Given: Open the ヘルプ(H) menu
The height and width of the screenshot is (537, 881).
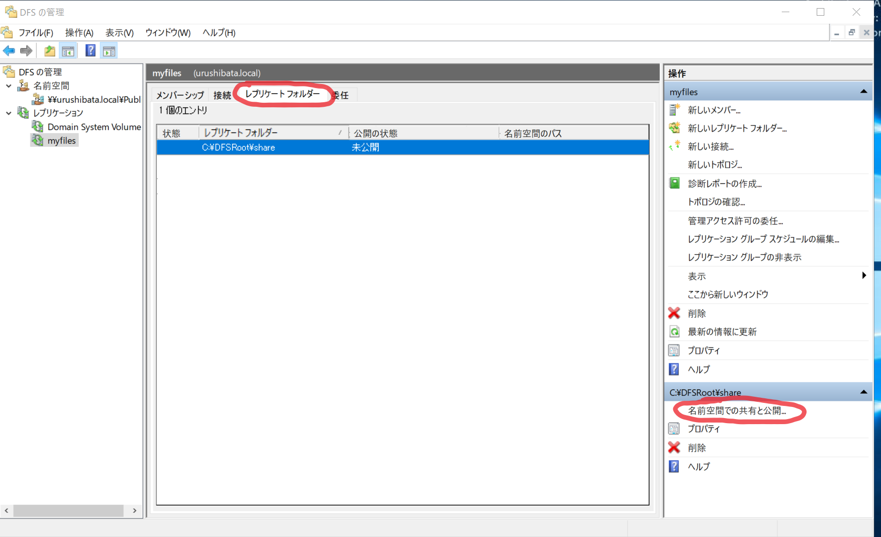Looking at the screenshot, I should point(219,33).
